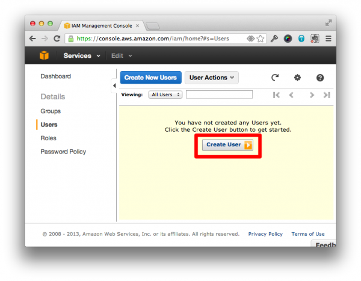The height and width of the screenshot is (281, 361).
Task: Toggle browser fullscreen arrows icon
Action: (x=329, y=23)
